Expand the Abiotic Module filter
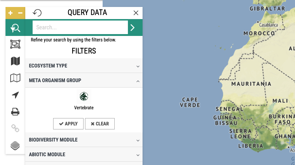The height and width of the screenshot is (165, 295). (84, 154)
